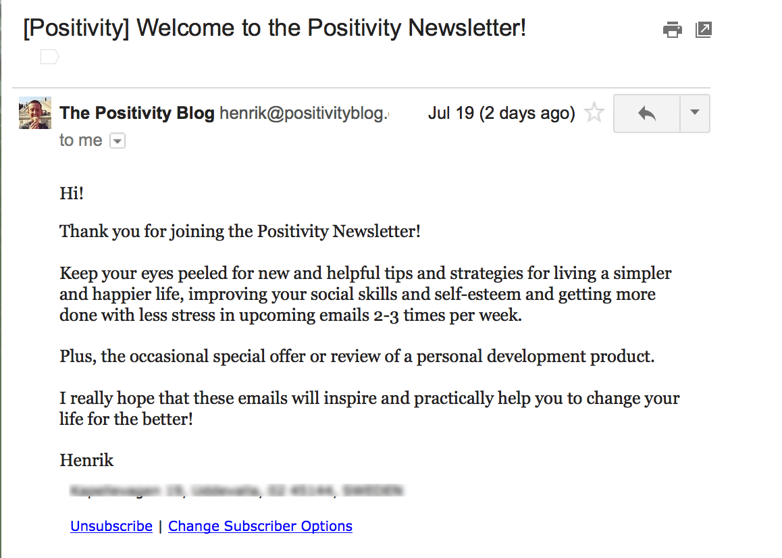Screen dimensions: 782x558
Task: Star the message from The Positivity Blog
Action: [x=594, y=113]
